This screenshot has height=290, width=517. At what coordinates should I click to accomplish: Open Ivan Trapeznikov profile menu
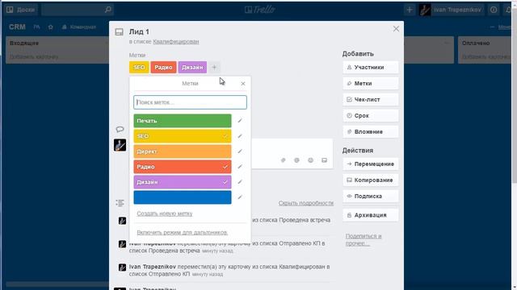click(451, 10)
